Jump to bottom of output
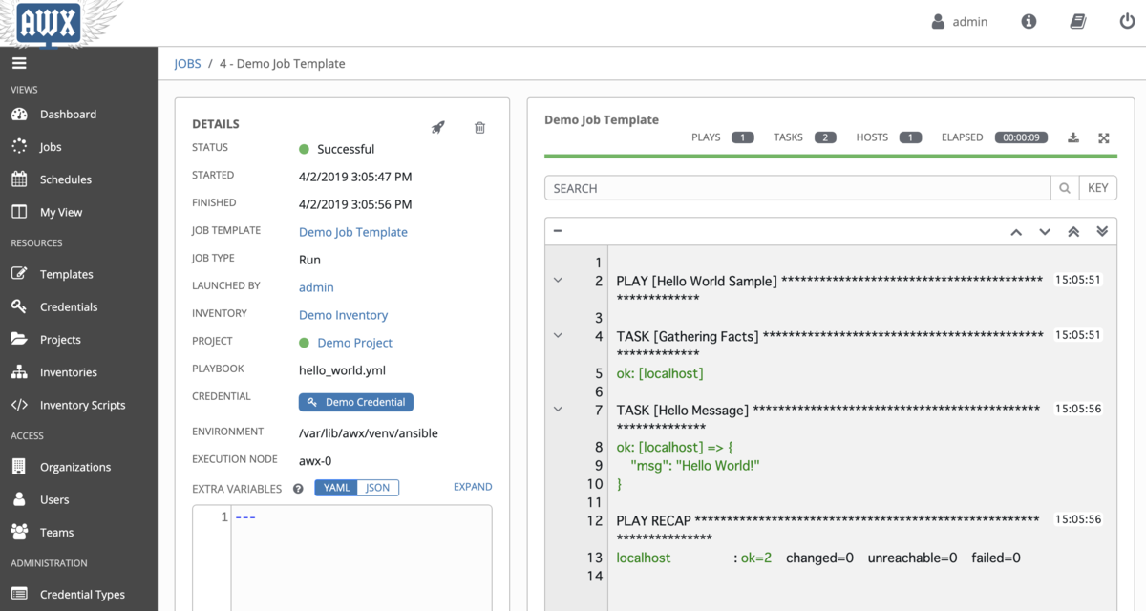 (1102, 232)
